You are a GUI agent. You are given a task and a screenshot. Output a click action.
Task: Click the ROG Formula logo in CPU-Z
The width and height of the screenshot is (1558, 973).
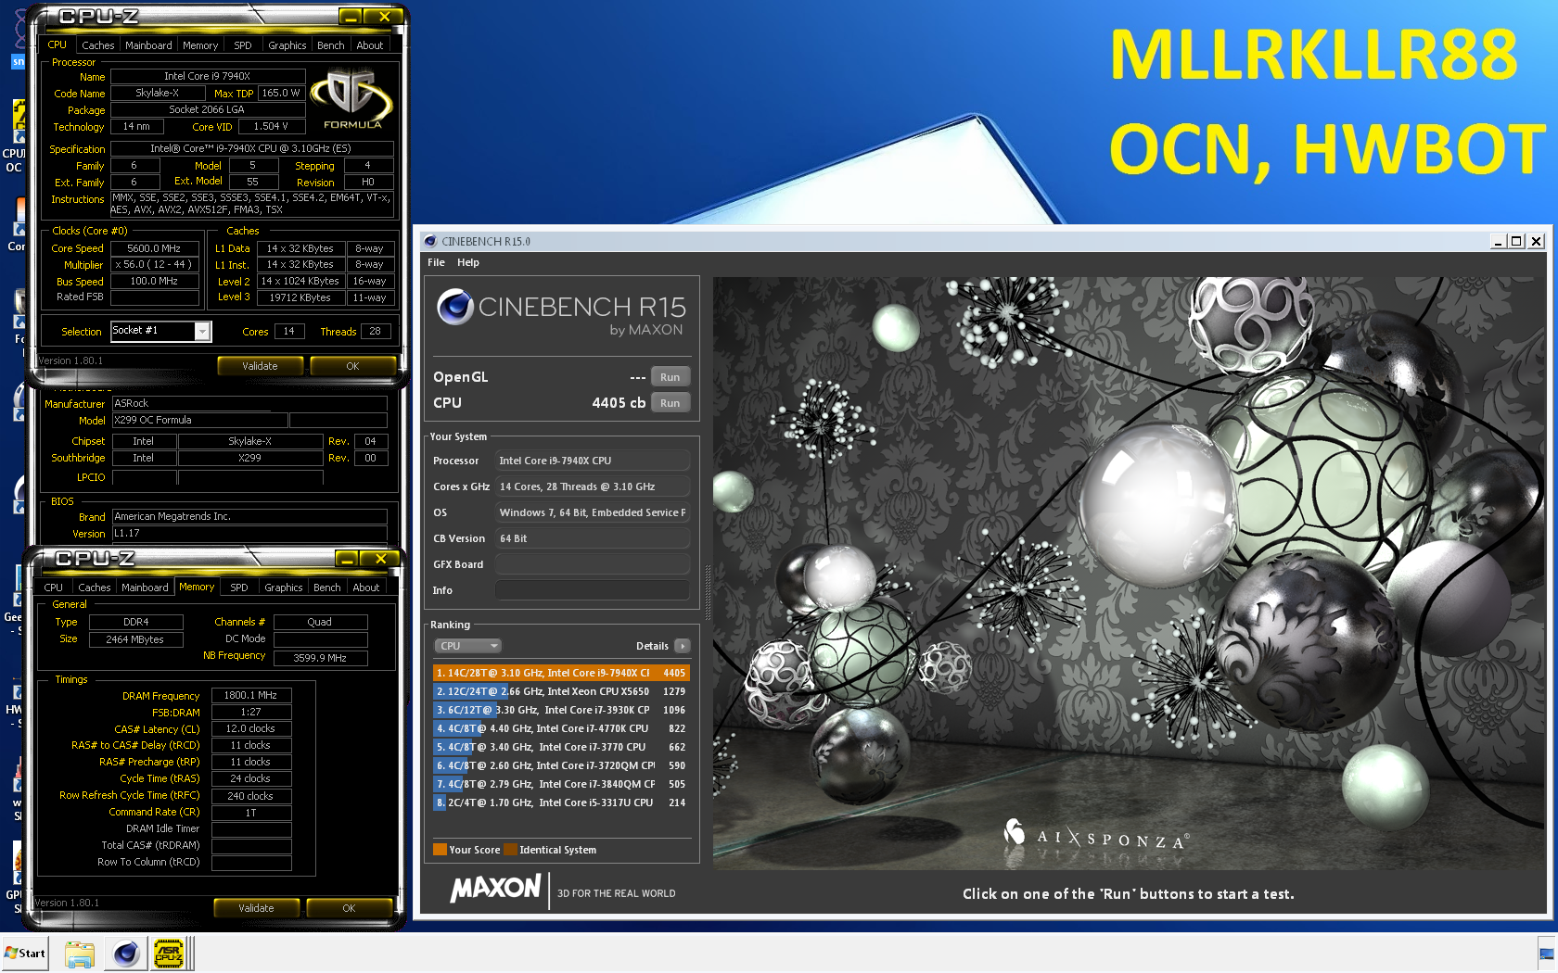click(x=351, y=99)
